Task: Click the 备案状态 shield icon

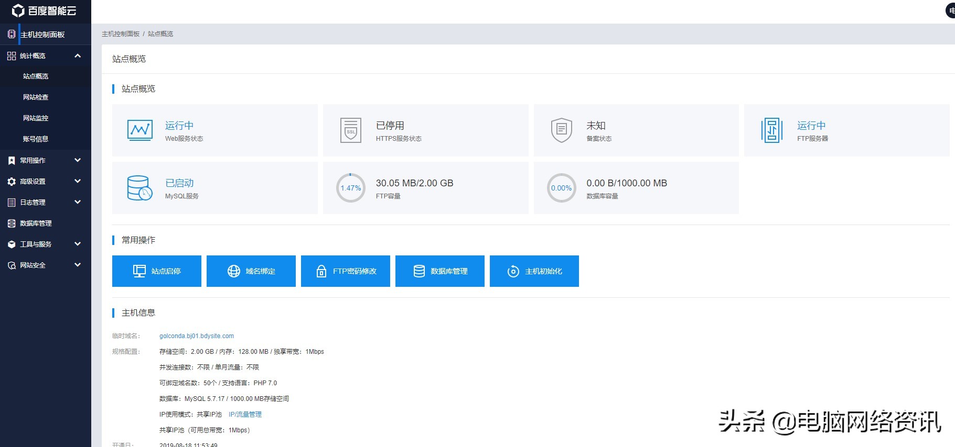Action: click(561, 130)
